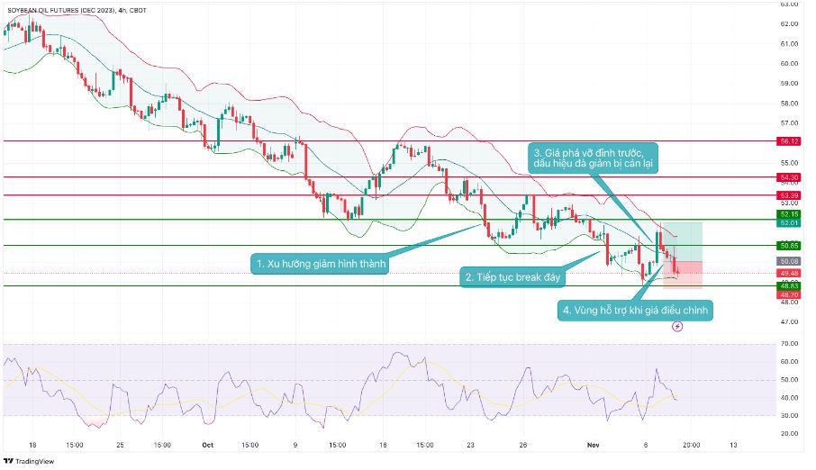The image size is (816, 470).
Task: Click the purple lightning bolt event icon
Action: click(677, 326)
